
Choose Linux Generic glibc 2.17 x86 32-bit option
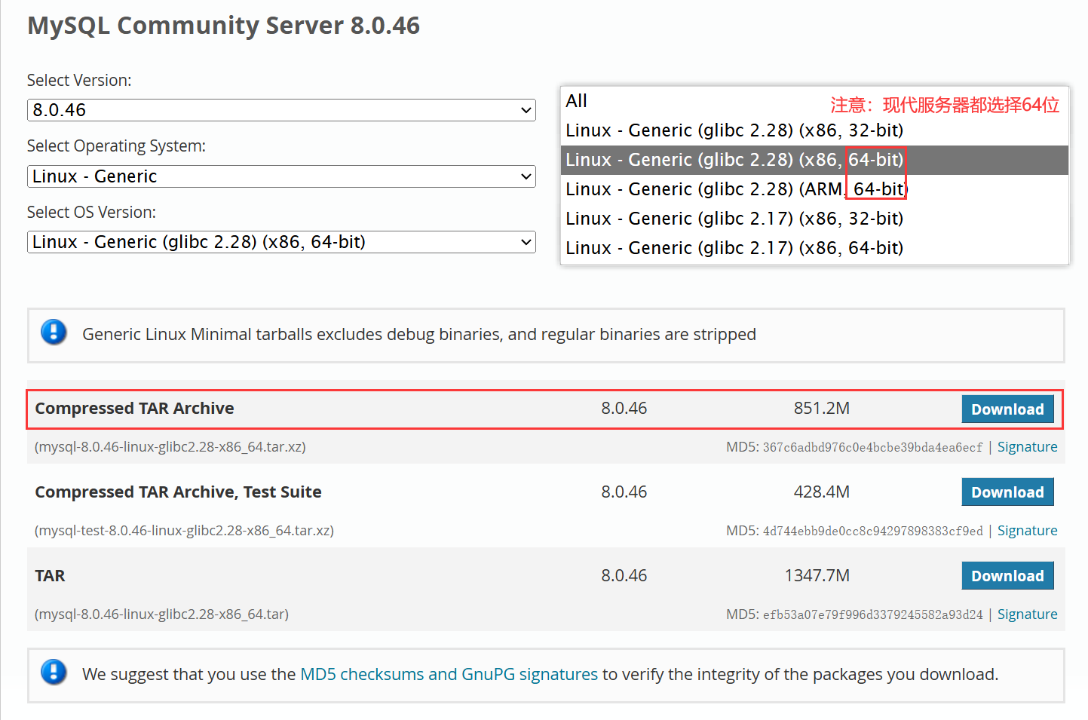click(x=814, y=219)
